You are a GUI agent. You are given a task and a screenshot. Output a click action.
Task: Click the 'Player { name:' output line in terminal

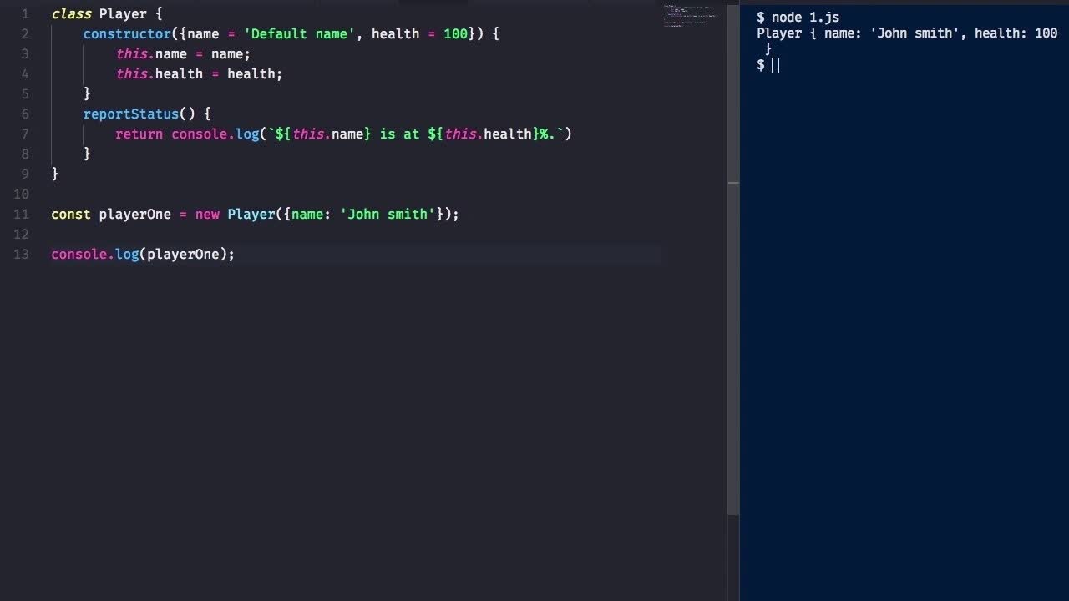pyautogui.click(x=907, y=34)
